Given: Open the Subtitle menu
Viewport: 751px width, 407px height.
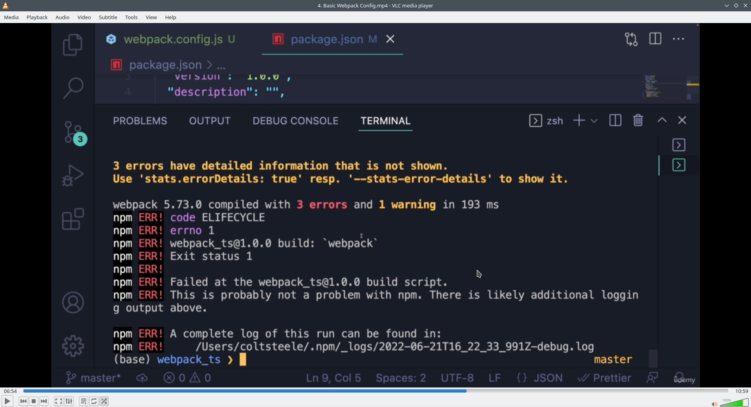Looking at the screenshot, I should pyautogui.click(x=108, y=17).
